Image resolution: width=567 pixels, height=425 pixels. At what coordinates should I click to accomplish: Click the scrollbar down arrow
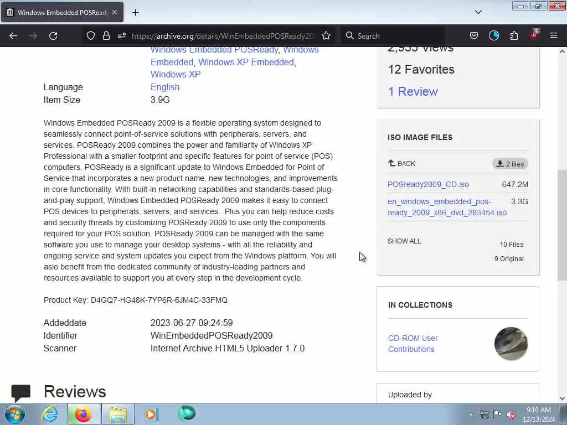point(562,398)
